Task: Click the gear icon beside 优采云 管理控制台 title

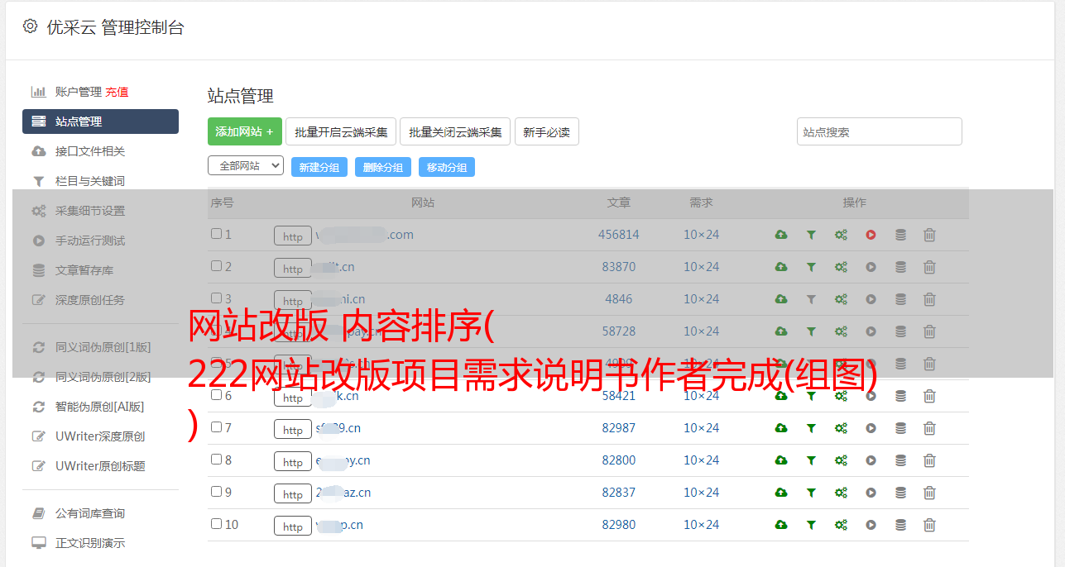Action: tap(31, 26)
